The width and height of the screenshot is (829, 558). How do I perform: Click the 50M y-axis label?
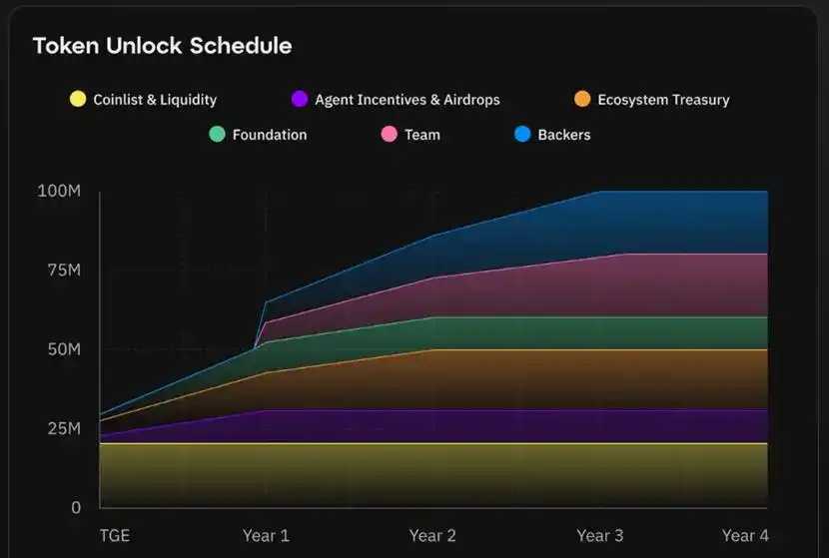pos(63,349)
